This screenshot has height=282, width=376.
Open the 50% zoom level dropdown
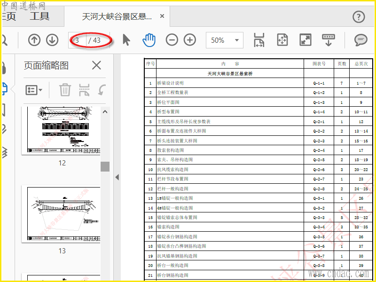pos(225,40)
